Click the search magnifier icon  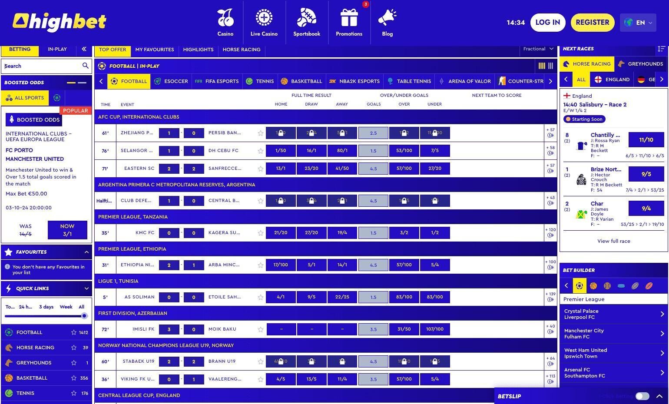(x=86, y=66)
